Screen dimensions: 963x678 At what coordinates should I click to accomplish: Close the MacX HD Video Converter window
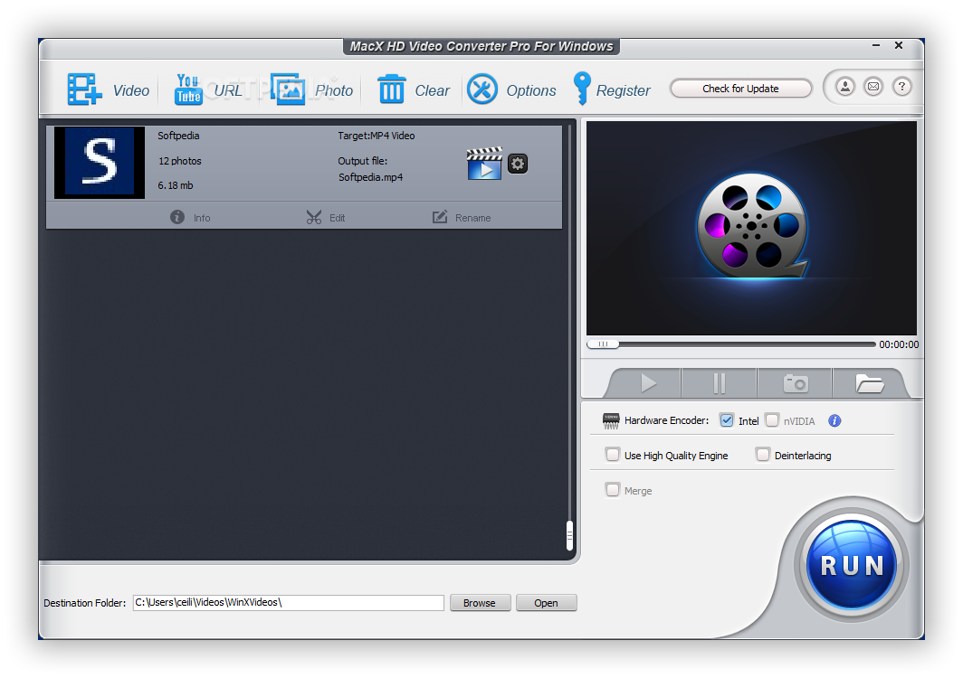pyautogui.click(x=899, y=45)
